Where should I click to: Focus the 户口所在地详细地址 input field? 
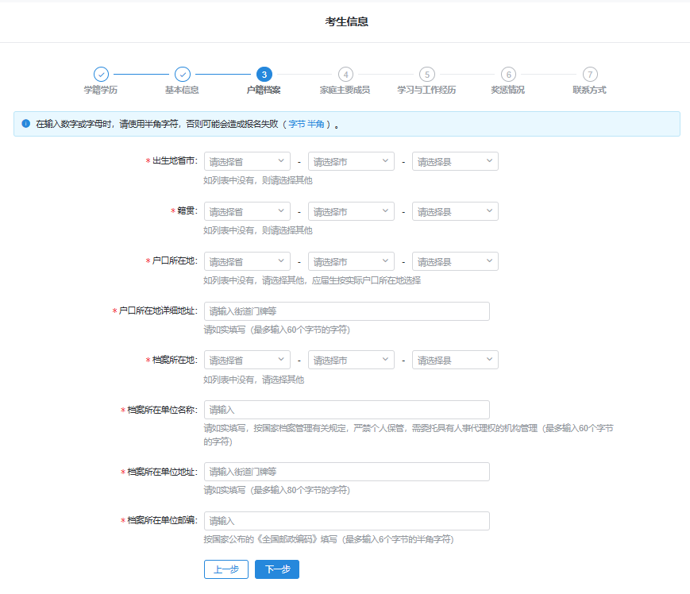coord(347,311)
